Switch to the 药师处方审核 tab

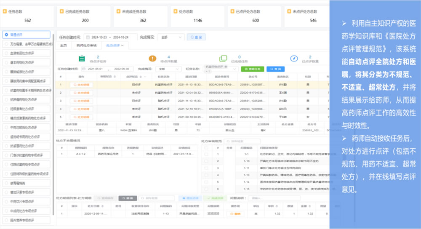coord(86,45)
